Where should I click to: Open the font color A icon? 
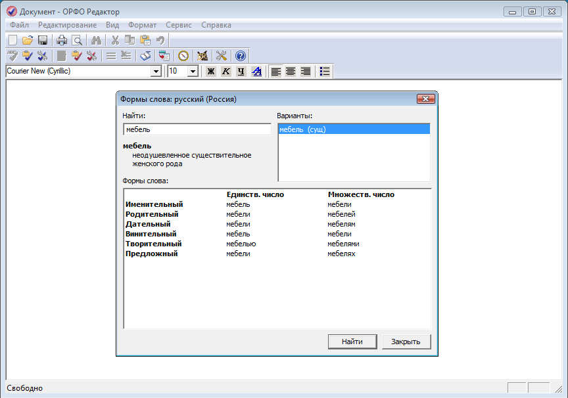coord(256,72)
